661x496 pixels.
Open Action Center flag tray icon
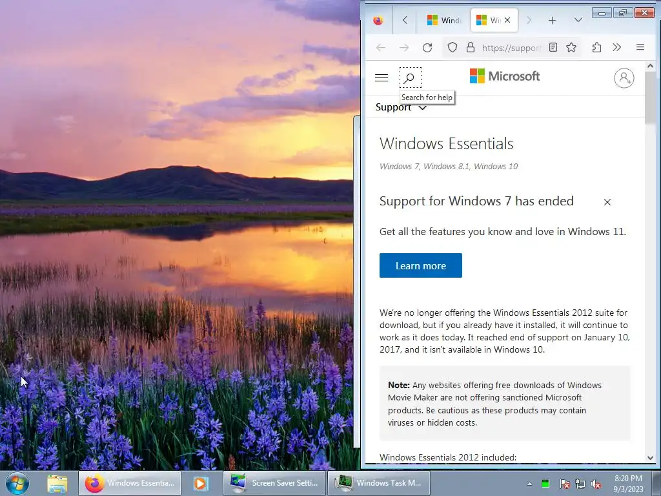(565, 484)
